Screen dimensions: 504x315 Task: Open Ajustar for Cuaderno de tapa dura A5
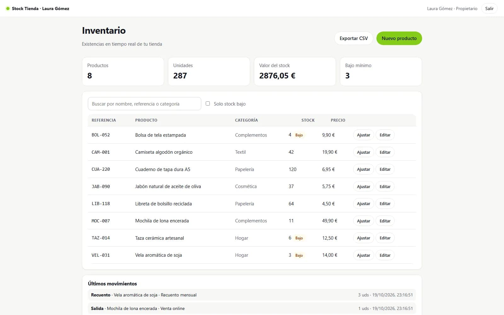pos(364,169)
